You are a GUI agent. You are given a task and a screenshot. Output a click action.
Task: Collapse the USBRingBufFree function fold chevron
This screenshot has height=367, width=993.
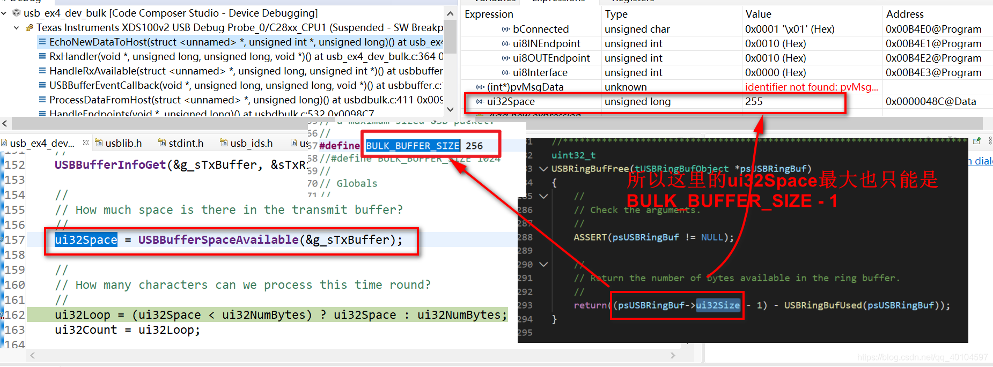click(x=543, y=169)
